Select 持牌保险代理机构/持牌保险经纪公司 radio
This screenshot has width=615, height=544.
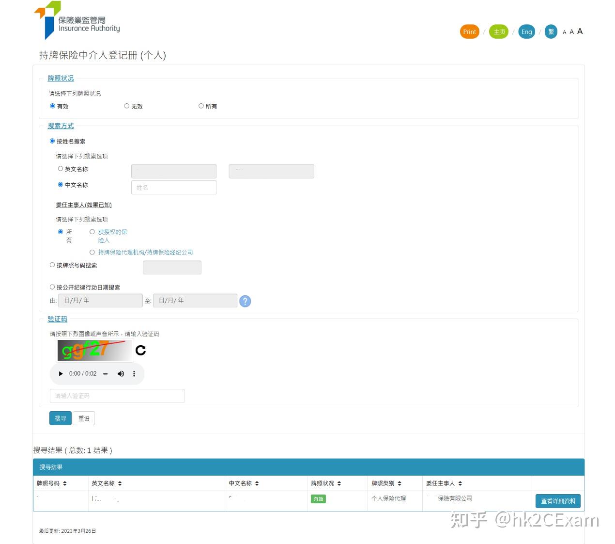pyautogui.click(x=92, y=252)
